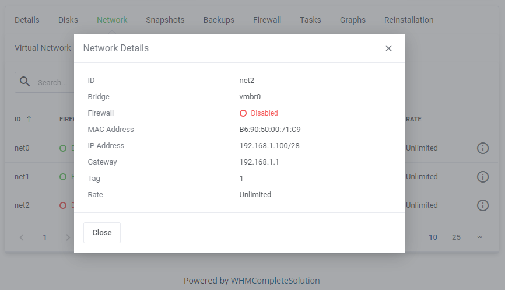Viewport: 505px width, 290px height.
Task: Switch to the Backups tab
Action: pos(219,20)
